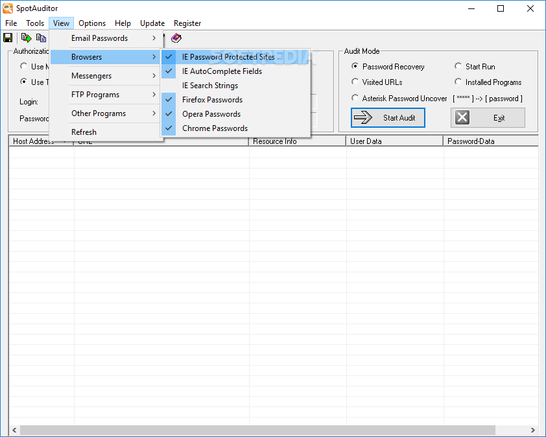
Task: Uncheck IE AutoComplete Fields option
Action: point(236,71)
